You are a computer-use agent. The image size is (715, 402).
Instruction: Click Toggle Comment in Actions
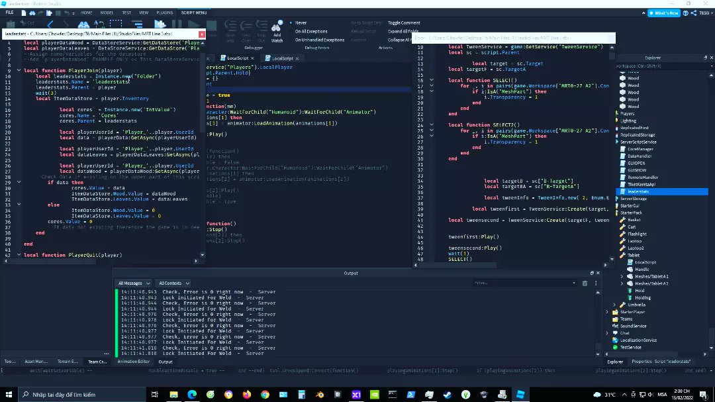[404, 23]
